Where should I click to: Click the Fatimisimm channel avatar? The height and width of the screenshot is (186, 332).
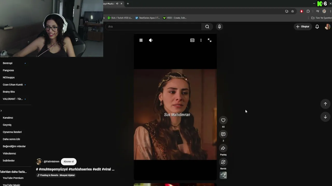click(x=39, y=162)
